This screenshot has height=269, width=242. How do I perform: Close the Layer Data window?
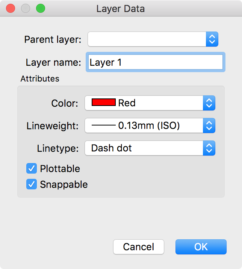11,8
